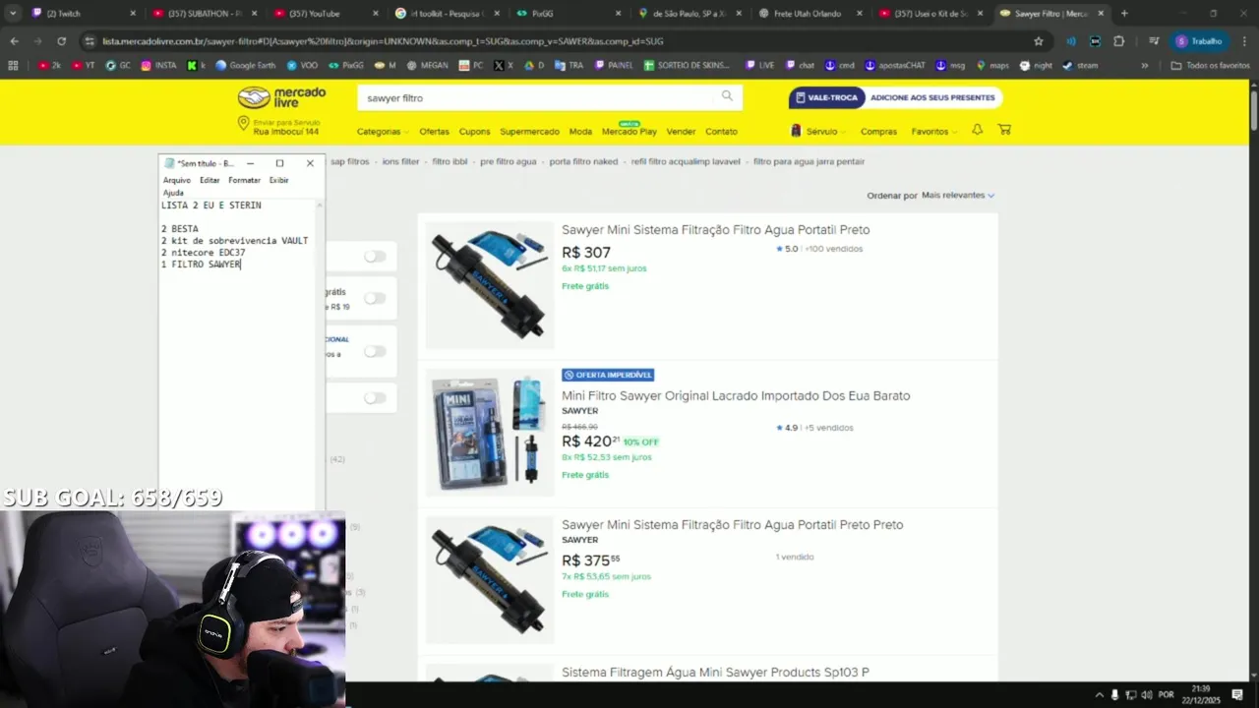
Task: Open the Google Earth bookmark
Action: point(246,65)
